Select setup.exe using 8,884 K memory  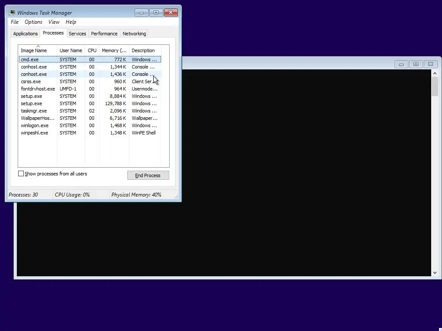[x=90, y=96]
